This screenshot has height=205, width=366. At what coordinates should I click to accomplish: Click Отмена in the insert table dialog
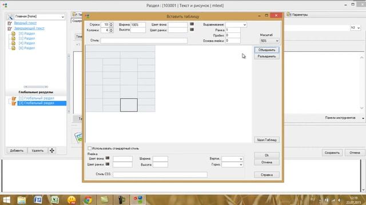pyautogui.click(x=266, y=162)
